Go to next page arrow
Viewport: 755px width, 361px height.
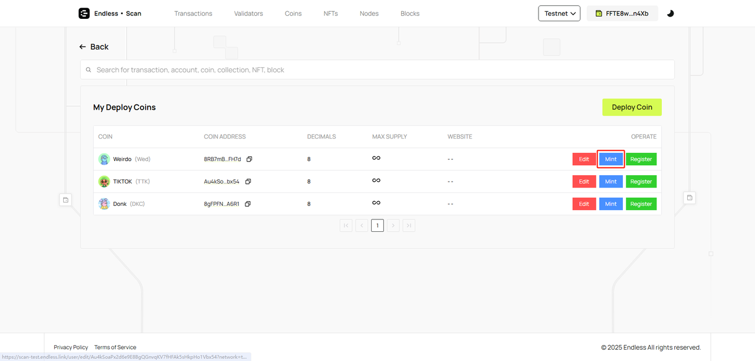(x=393, y=225)
